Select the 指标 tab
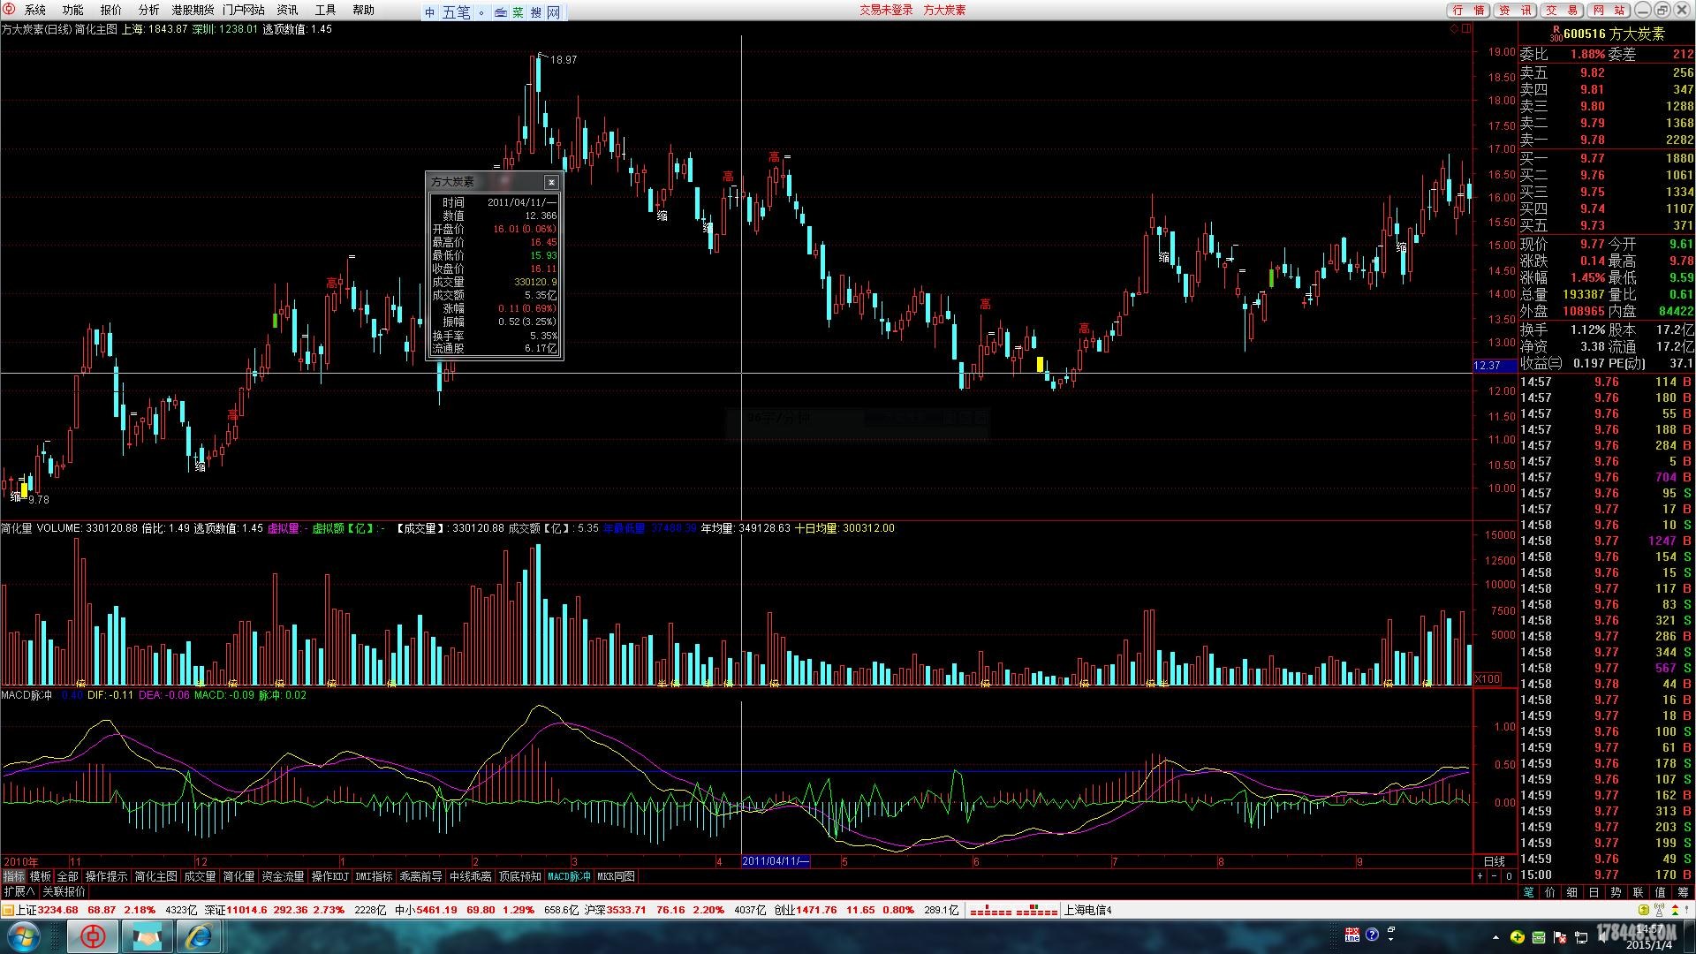Image resolution: width=1696 pixels, height=954 pixels. (13, 876)
